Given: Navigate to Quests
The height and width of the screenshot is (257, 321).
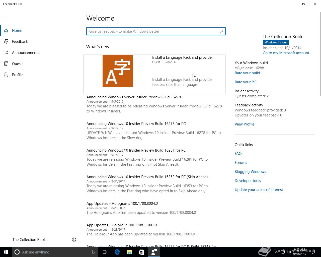Looking at the screenshot, I should click(38, 64).
